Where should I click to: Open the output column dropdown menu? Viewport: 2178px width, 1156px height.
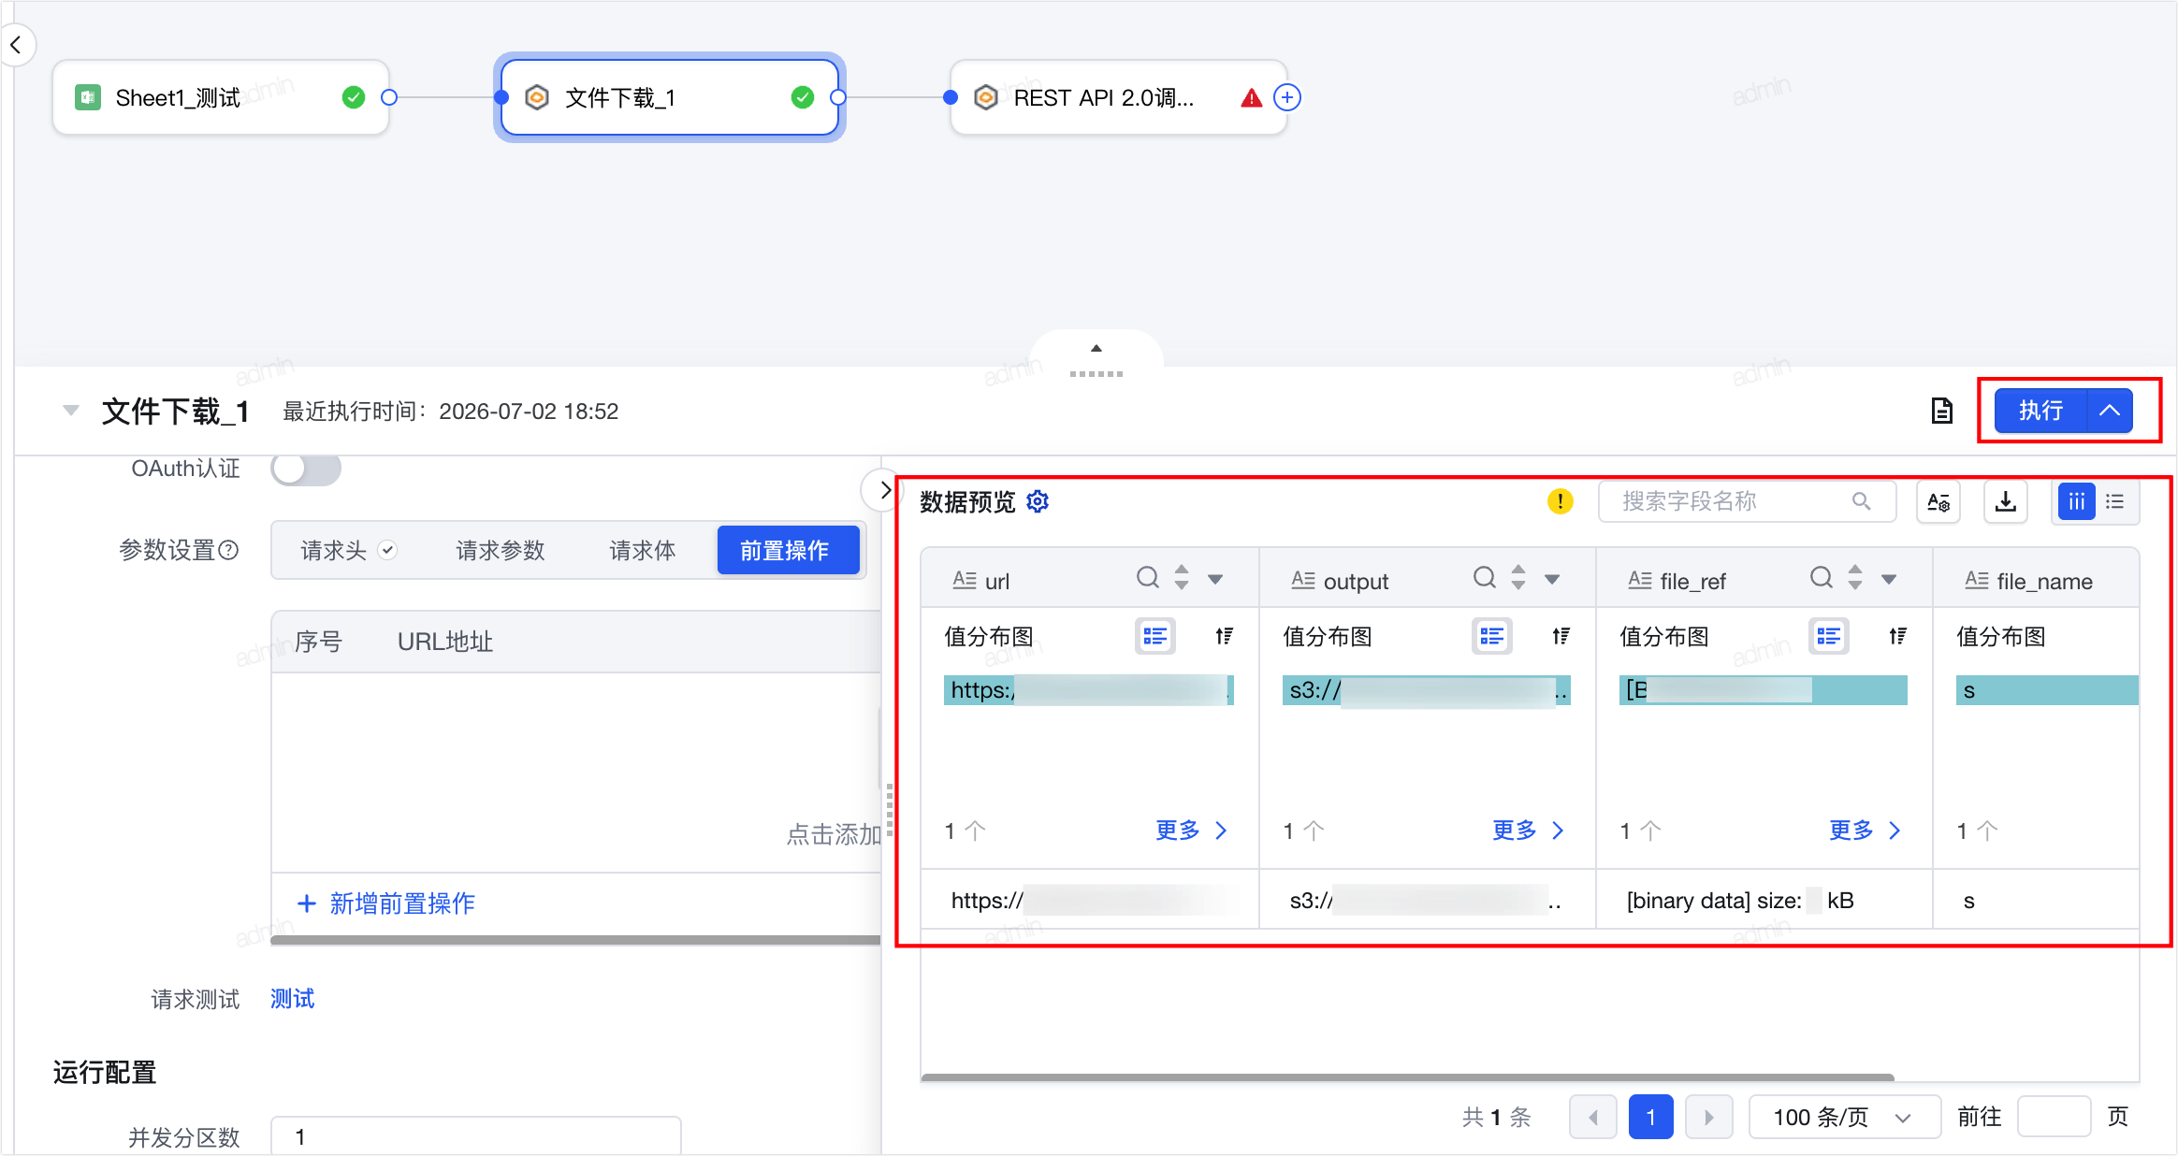[x=1552, y=580]
